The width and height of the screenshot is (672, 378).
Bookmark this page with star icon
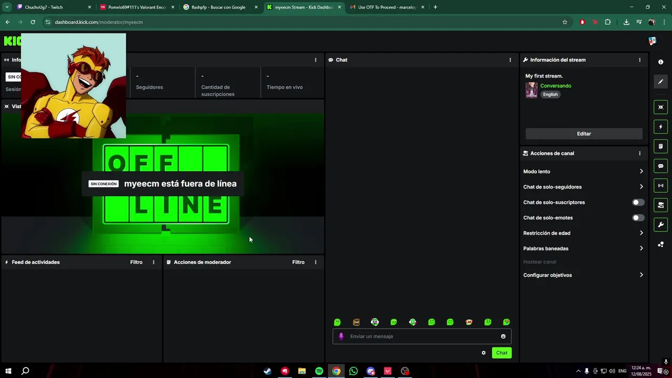[565, 22]
